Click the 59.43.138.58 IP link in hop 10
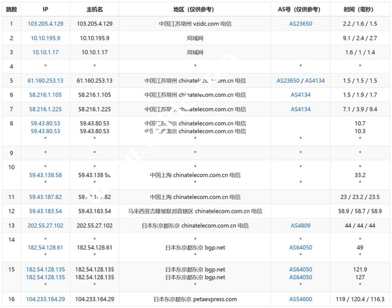The height and width of the screenshot is (308, 392). 45,175
